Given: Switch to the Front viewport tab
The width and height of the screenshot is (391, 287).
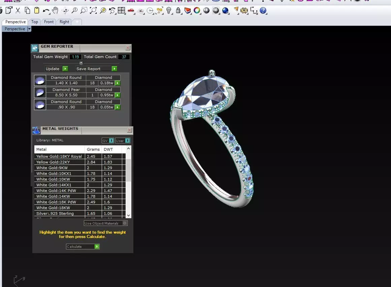Looking at the screenshot, I should (x=49, y=22).
